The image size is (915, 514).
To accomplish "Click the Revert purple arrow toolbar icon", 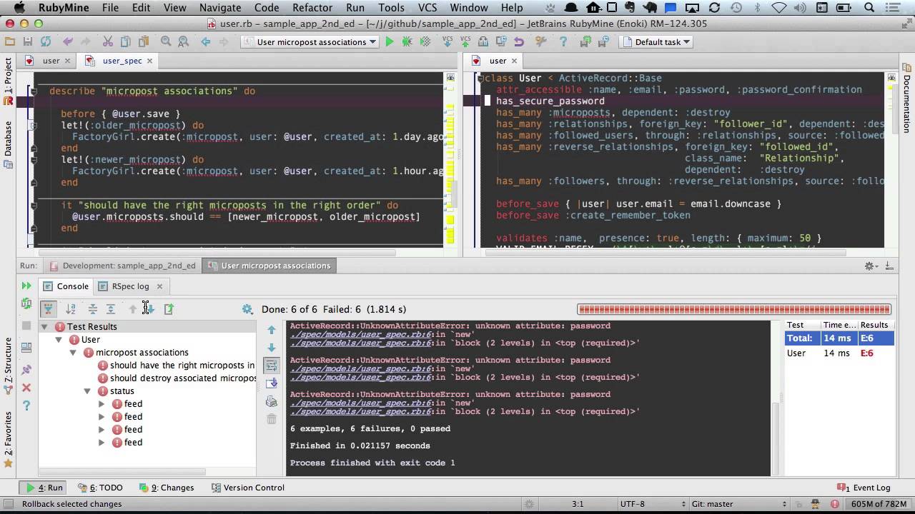I will click(519, 42).
